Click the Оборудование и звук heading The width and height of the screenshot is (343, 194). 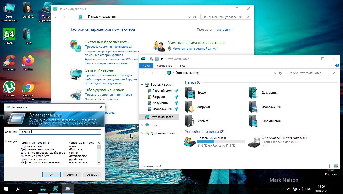coord(104,90)
